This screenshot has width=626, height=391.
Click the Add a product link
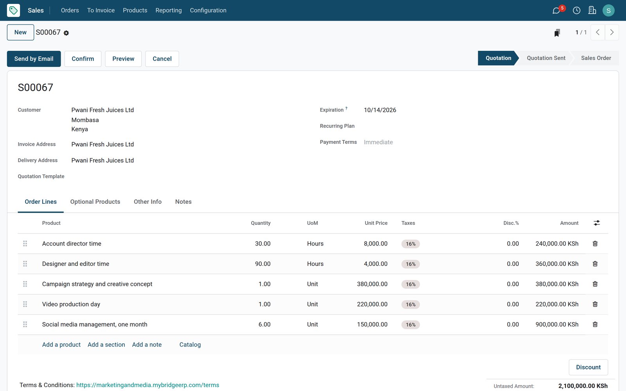point(61,344)
